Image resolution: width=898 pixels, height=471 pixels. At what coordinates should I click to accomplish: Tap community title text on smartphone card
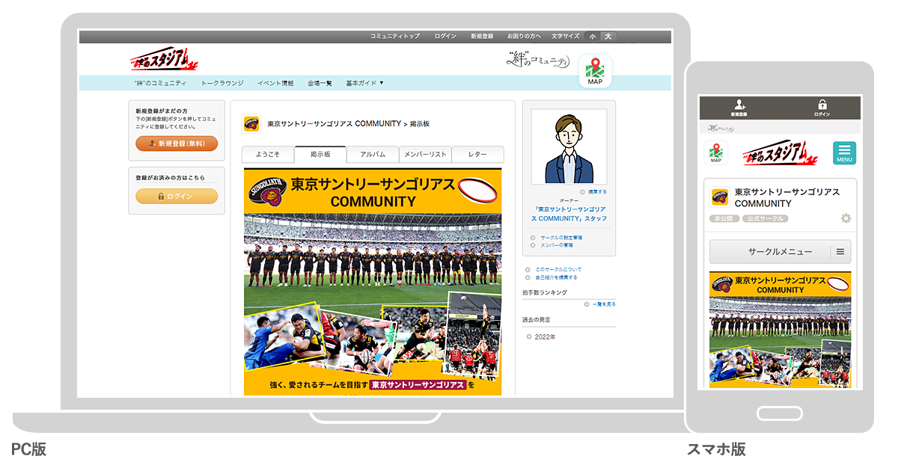(x=787, y=197)
